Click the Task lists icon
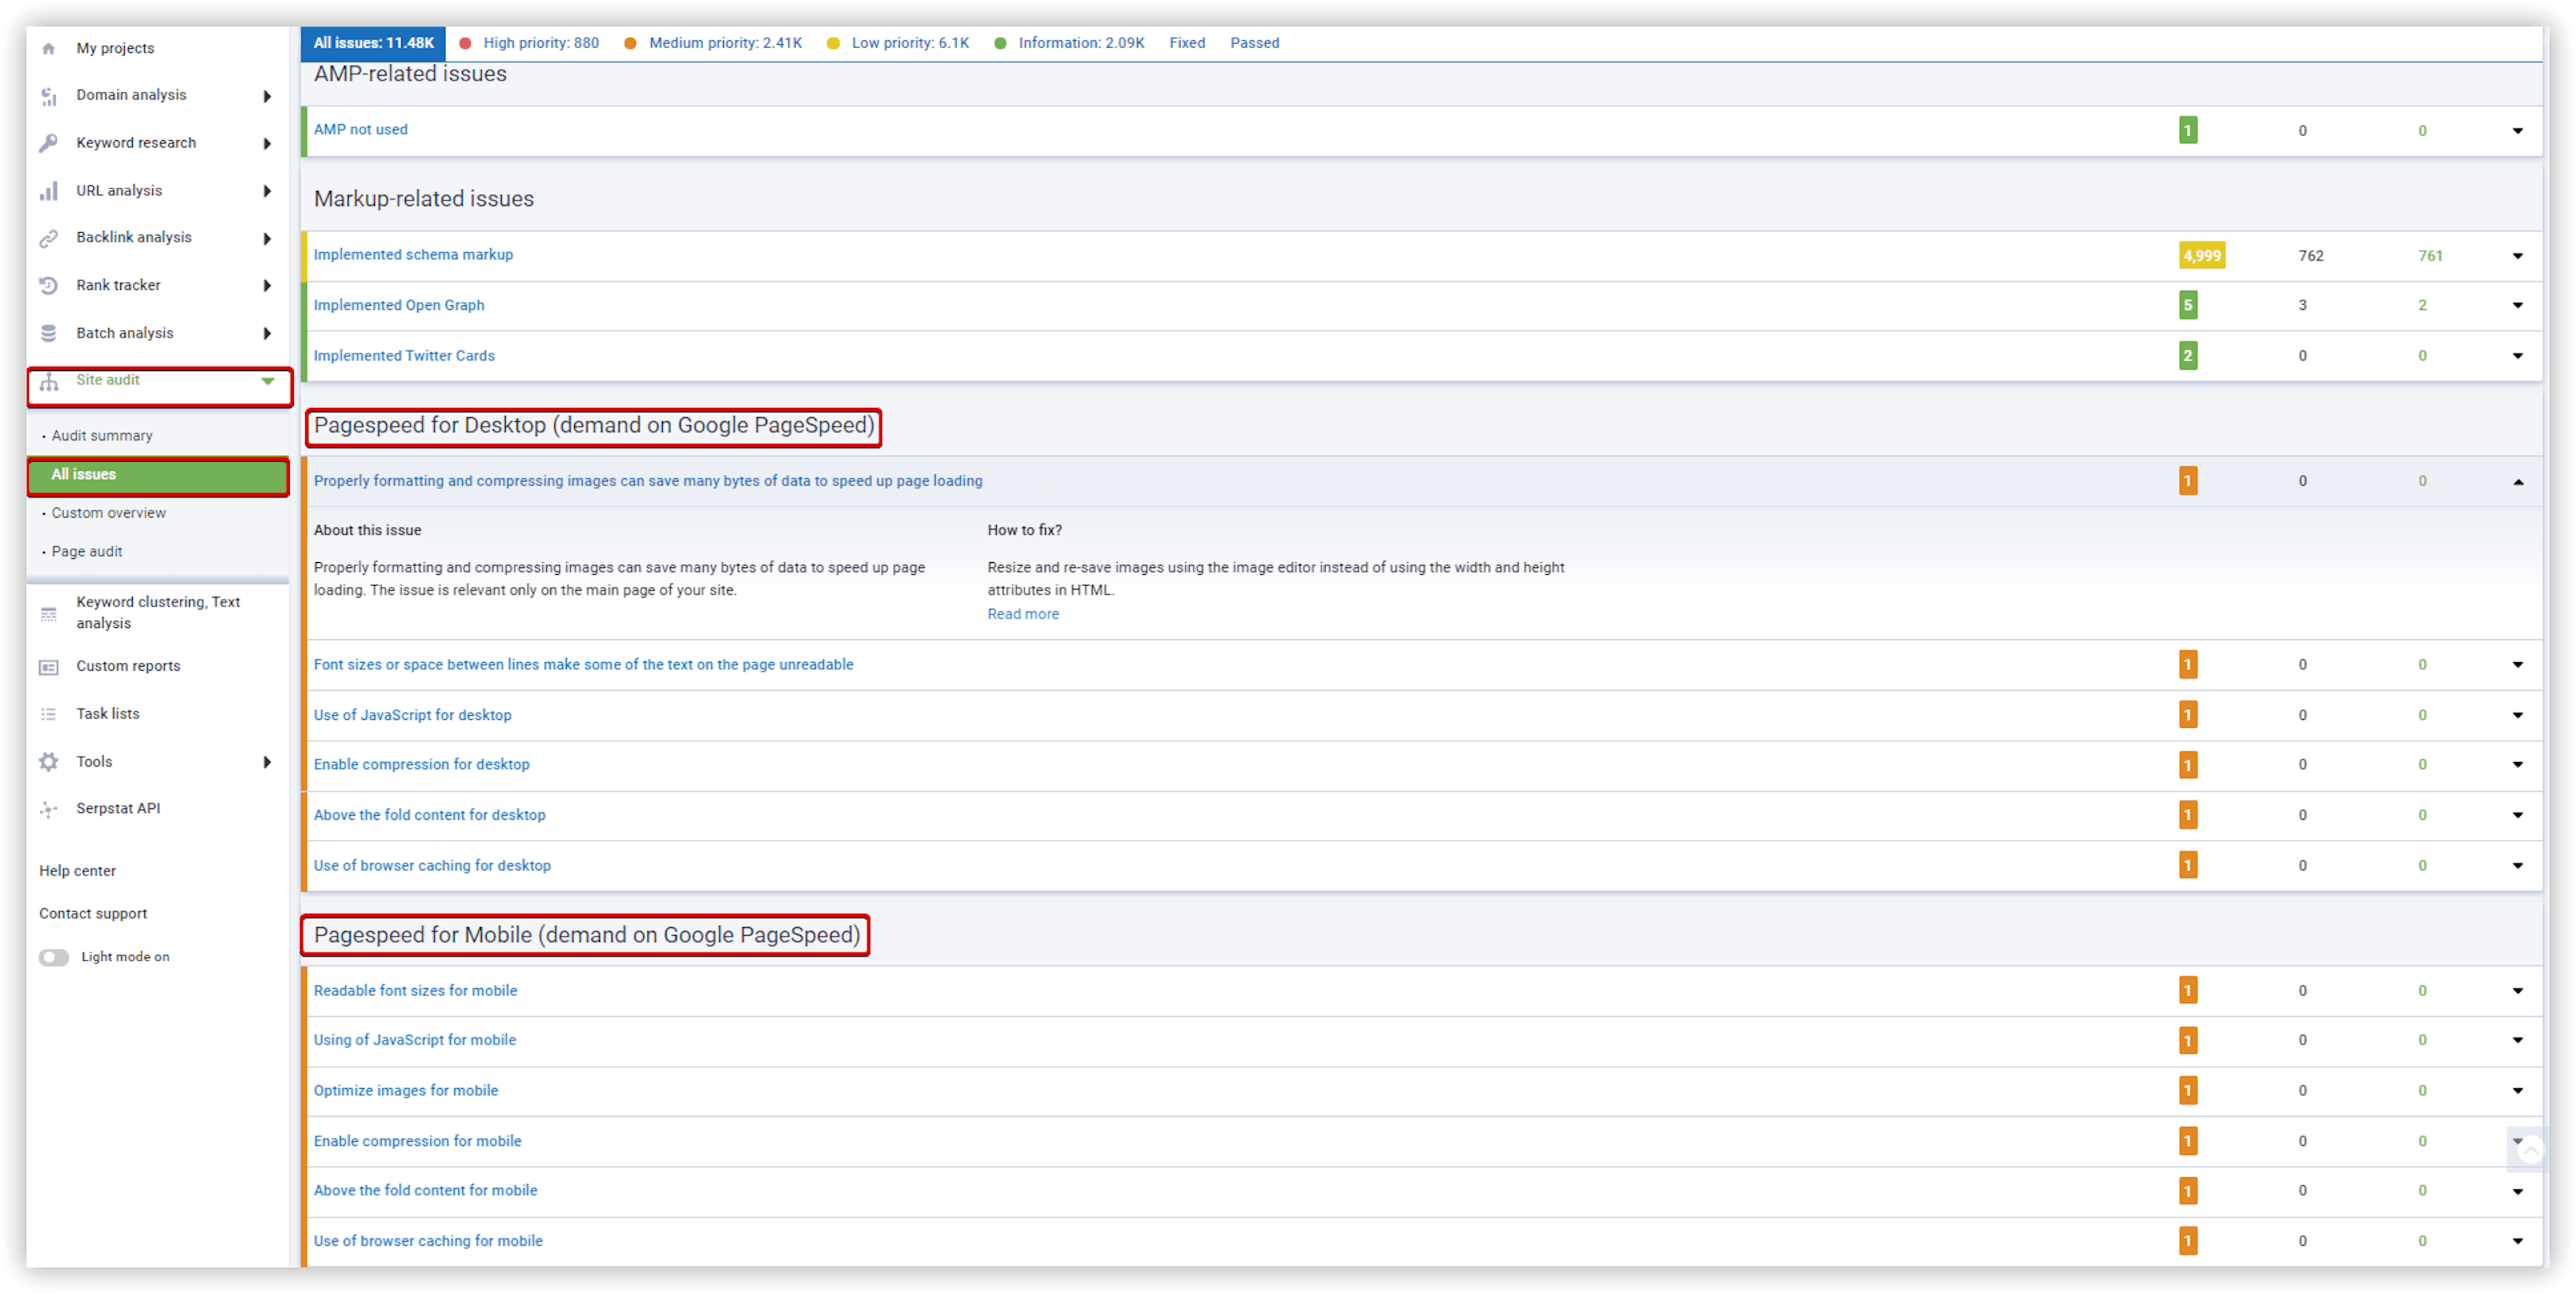This screenshot has height=1294, width=2576. click(x=48, y=714)
